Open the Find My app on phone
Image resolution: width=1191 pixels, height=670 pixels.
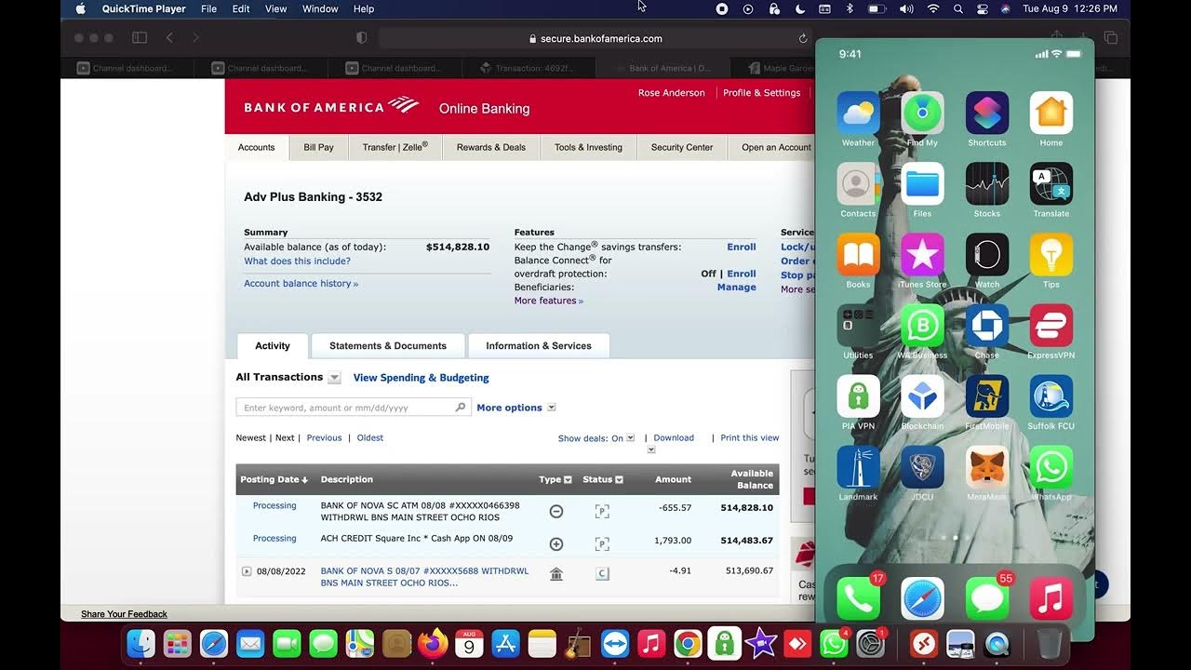pyautogui.click(x=922, y=114)
